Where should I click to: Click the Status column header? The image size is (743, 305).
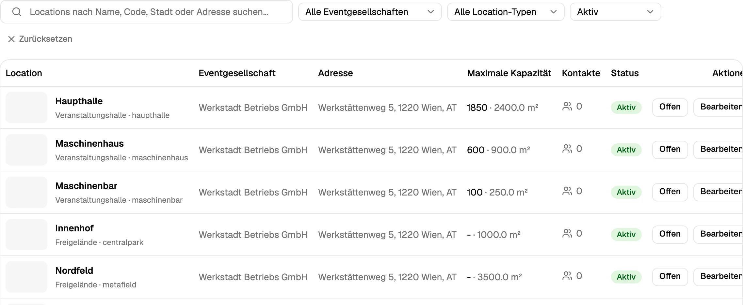(x=625, y=73)
